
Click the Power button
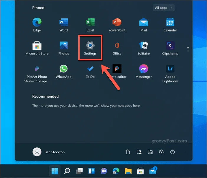(x=172, y=152)
